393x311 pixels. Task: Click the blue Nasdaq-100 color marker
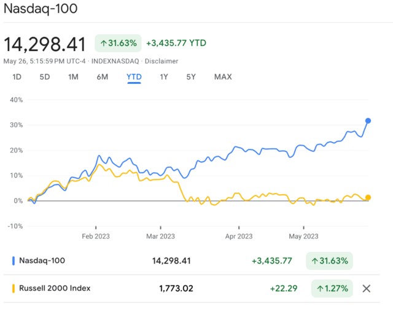pos(14,261)
